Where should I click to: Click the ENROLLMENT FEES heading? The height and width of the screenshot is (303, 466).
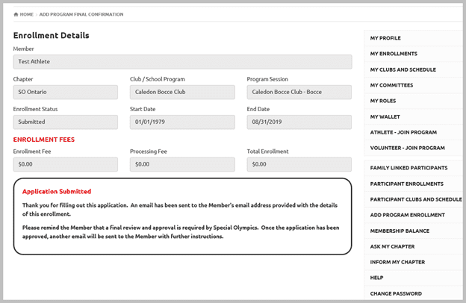tap(44, 140)
